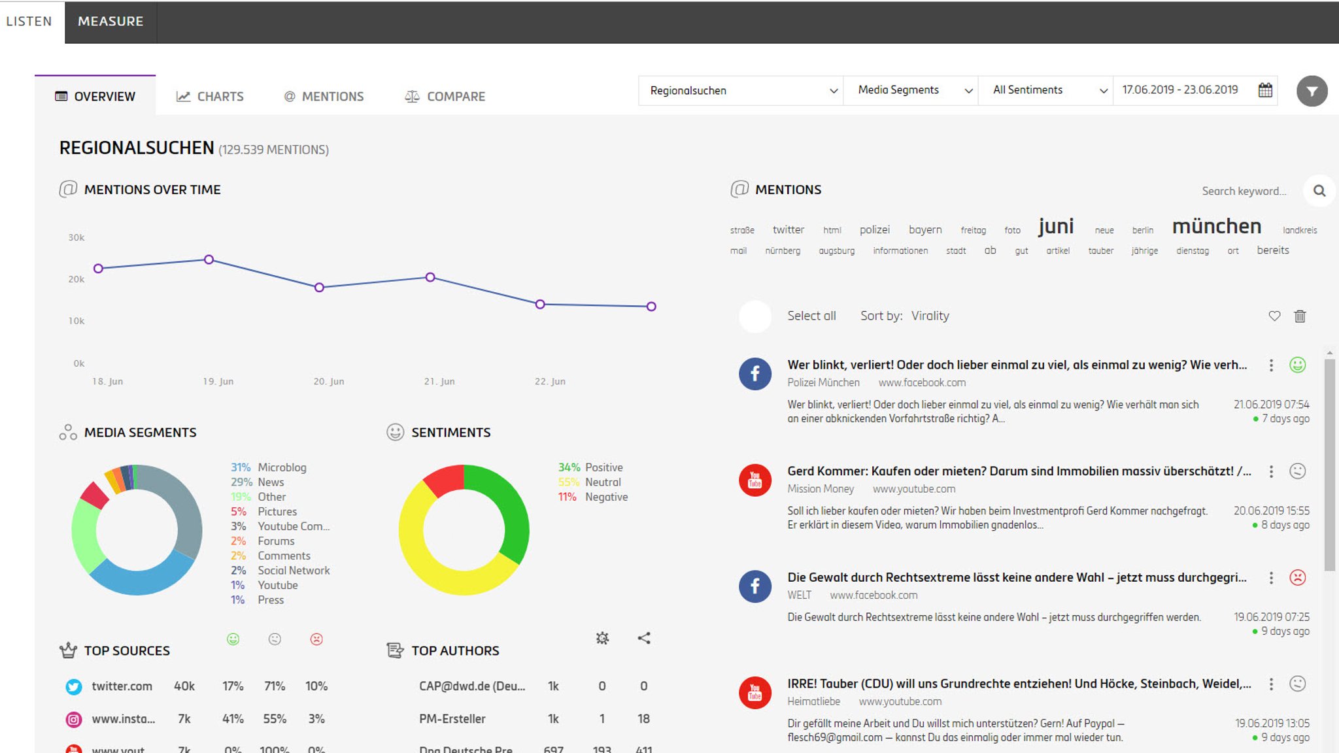Image resolution: width=1339 pixels, height=753 pixels.
Task: Click YouTube icon of Heimatliebe mention
Action: [755, 693]
